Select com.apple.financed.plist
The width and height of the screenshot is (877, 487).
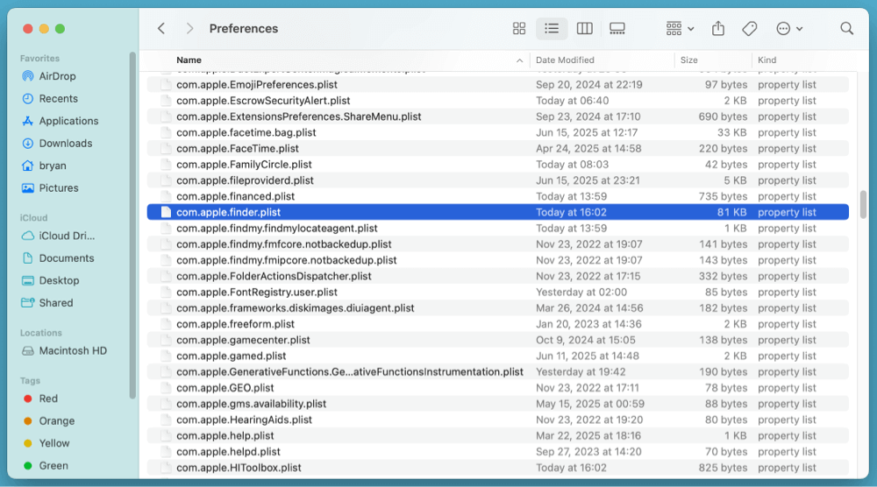[498, 196]
